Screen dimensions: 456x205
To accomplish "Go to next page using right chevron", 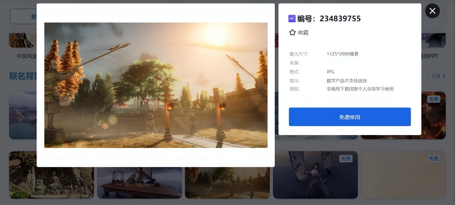I will pos(444,76).
